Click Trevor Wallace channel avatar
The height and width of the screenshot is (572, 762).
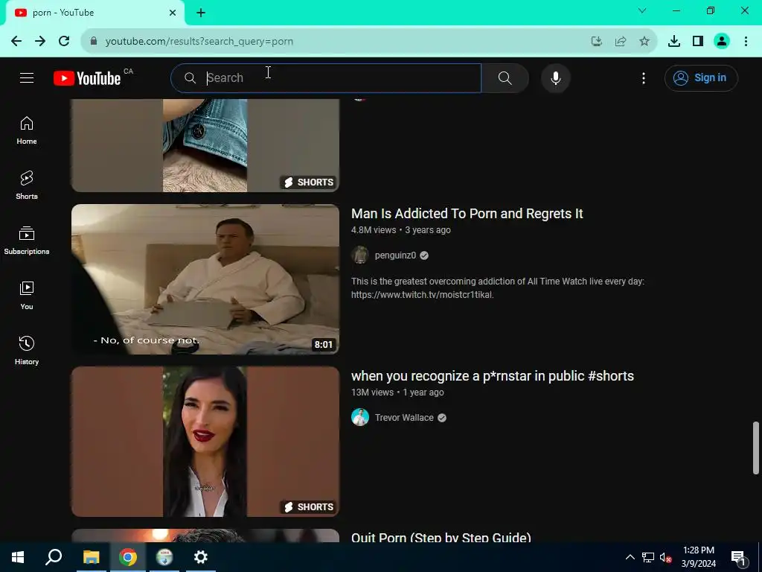click(x=360, y=417)
